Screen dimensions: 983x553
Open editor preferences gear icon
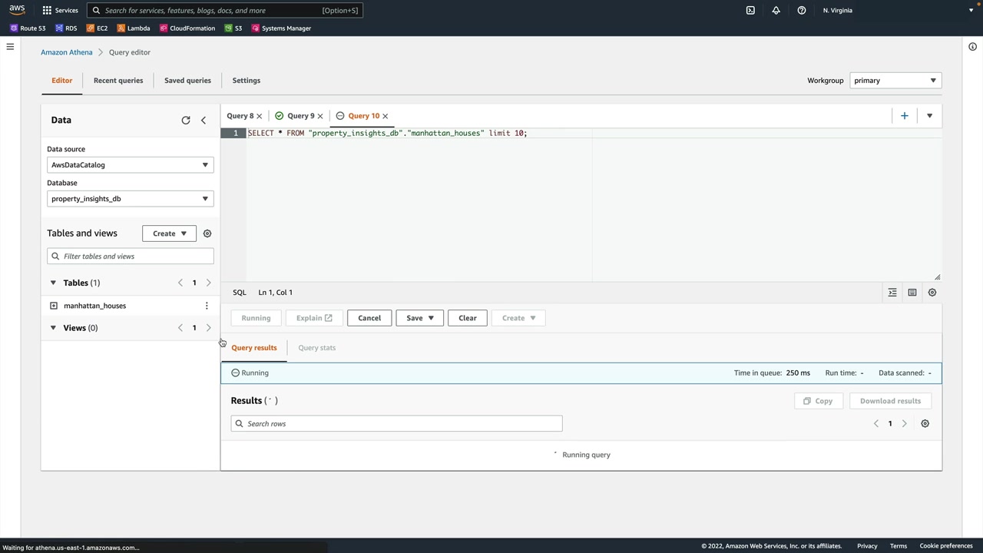point(932,293)
